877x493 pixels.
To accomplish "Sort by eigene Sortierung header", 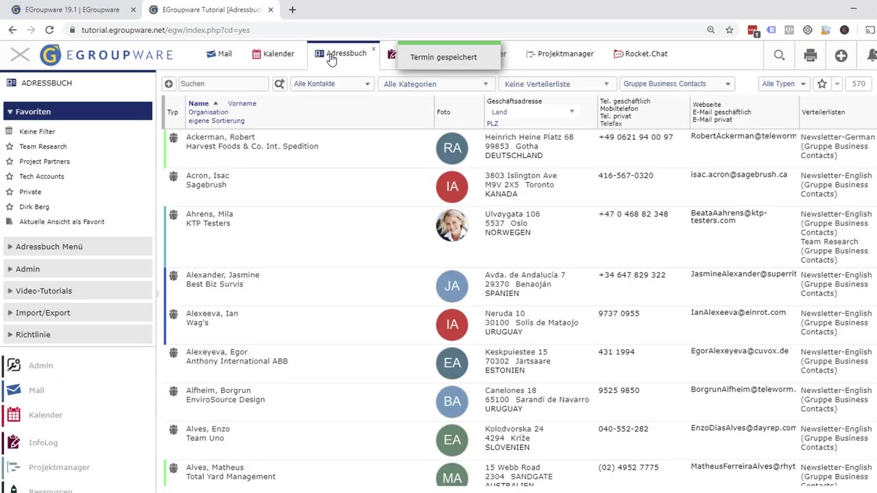I will [x=217, y=121].
